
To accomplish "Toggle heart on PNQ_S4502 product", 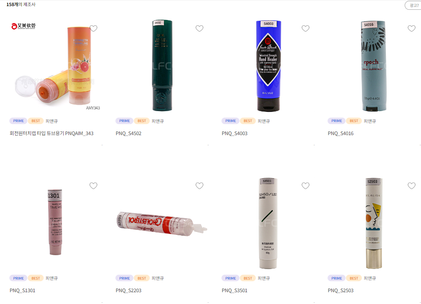I will pyautogui.click(x=199, y=28).
